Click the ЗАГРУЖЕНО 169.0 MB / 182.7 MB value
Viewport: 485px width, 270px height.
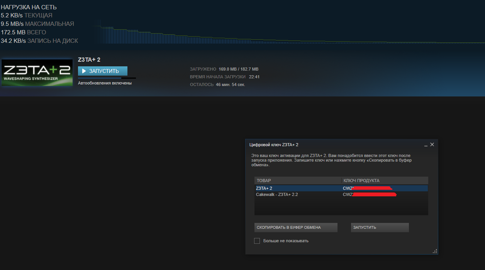[238, 69]
